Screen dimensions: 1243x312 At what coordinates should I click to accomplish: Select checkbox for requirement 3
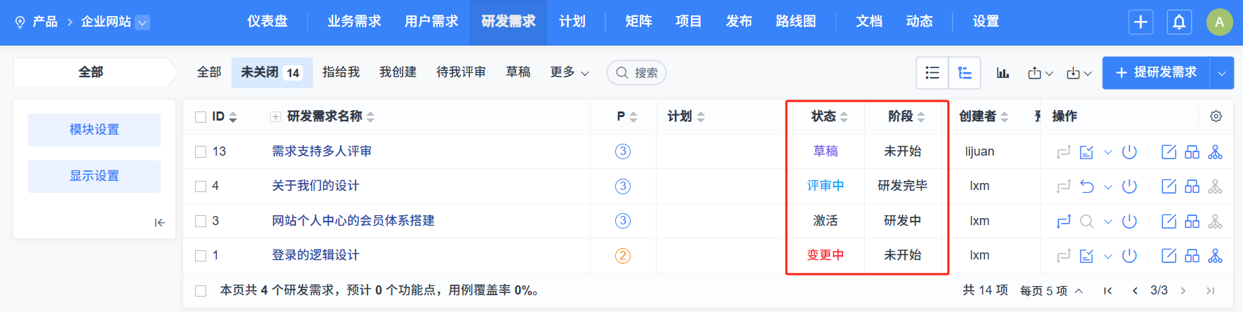click(x=201, y=222)
